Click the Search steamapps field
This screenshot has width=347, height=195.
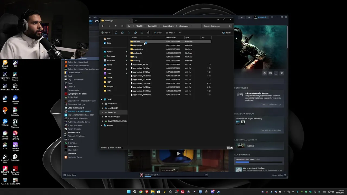(x=217, y=26)
